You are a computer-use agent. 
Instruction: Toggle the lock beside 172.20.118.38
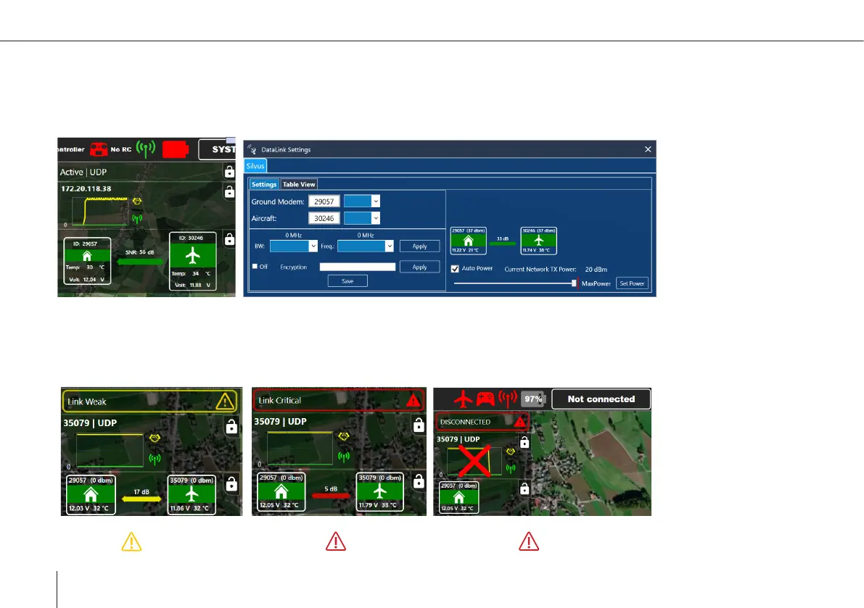[x=229, y=191]
